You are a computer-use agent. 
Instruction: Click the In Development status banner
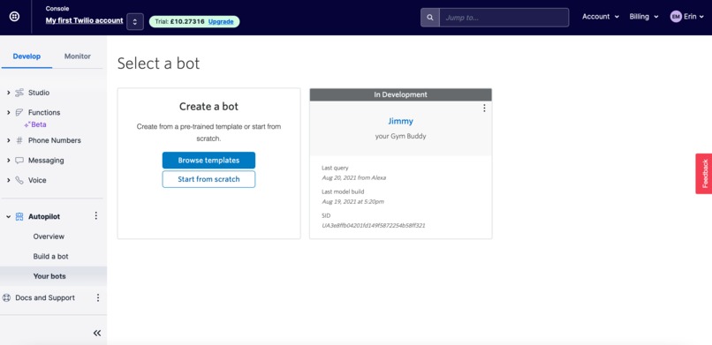pos(400,94)
